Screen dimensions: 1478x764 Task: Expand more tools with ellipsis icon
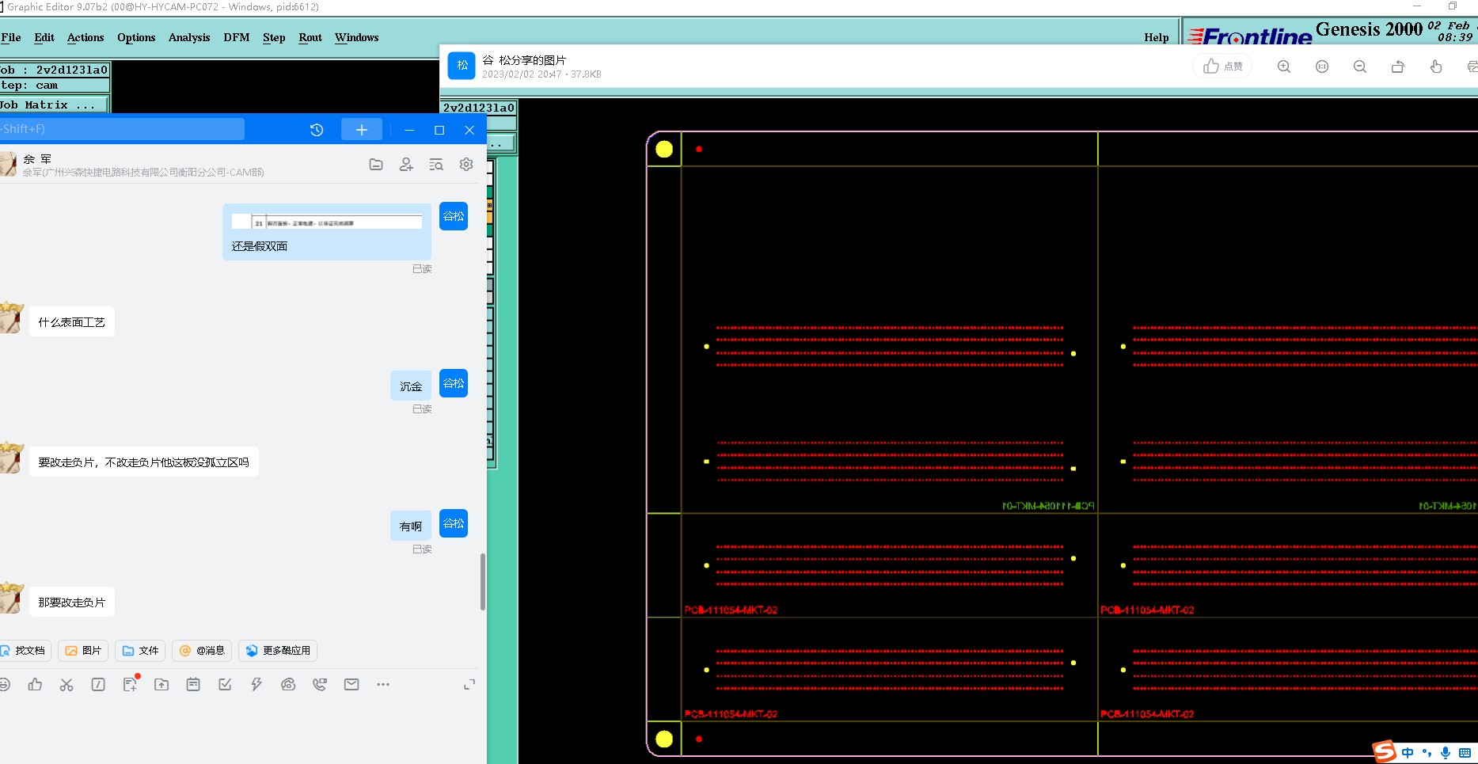tap(383, 685)
